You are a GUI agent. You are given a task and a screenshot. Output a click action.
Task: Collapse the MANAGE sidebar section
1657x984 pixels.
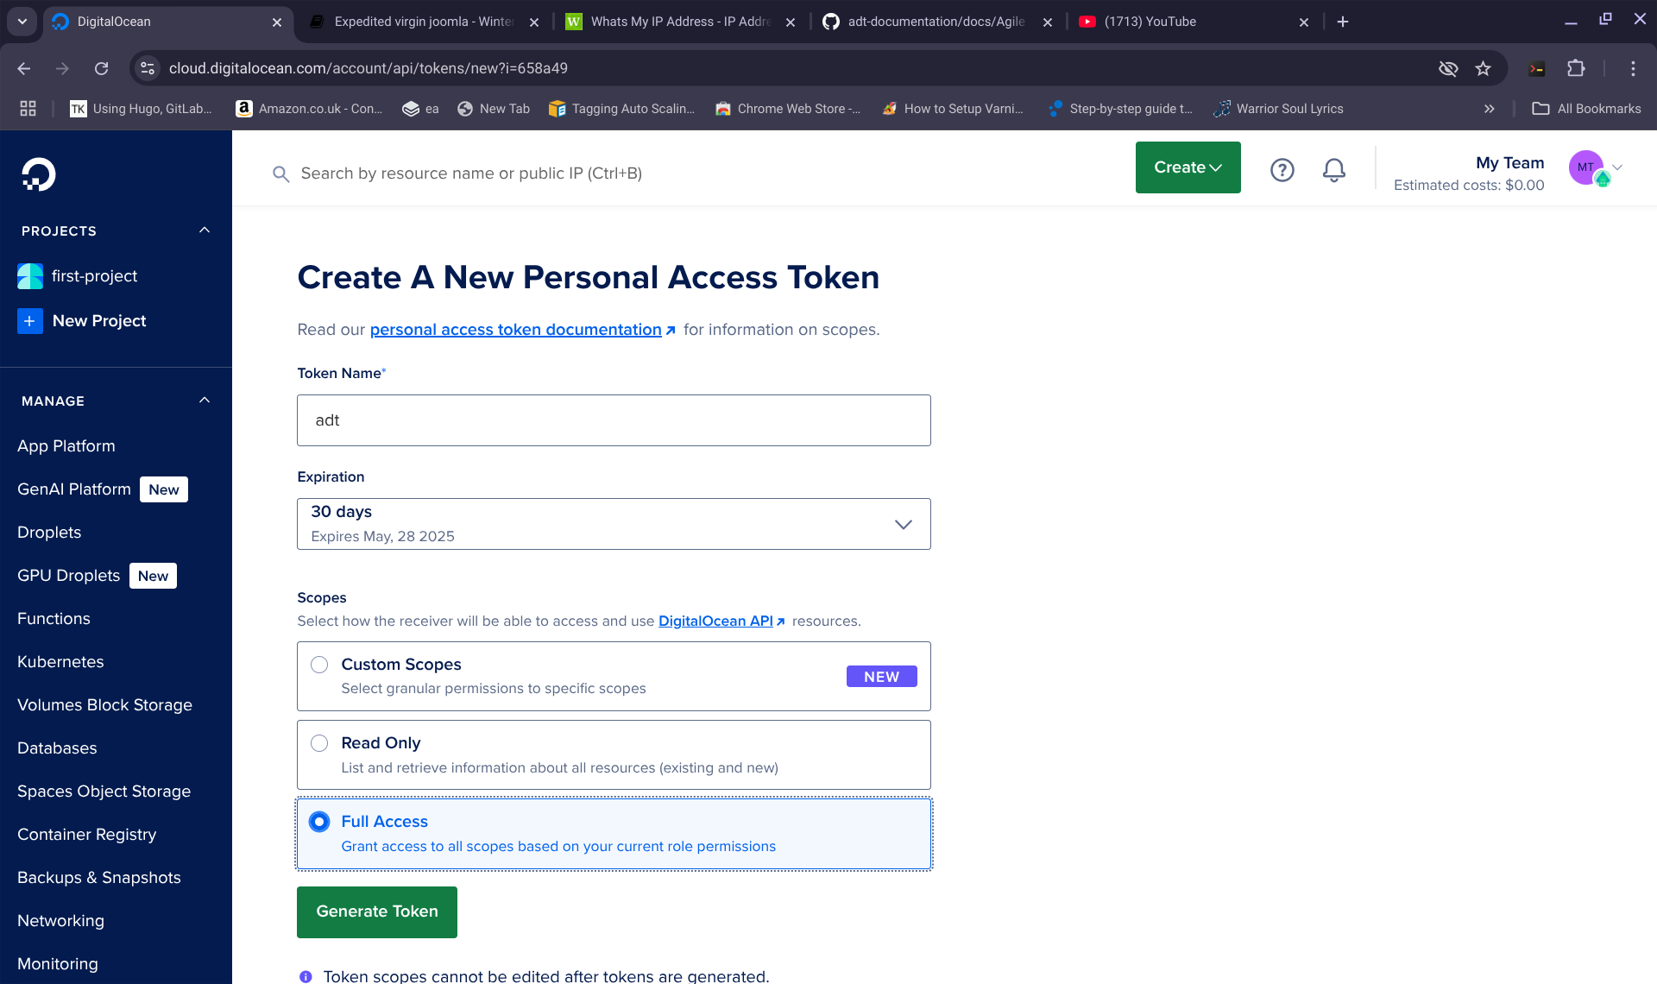point(205,401)
